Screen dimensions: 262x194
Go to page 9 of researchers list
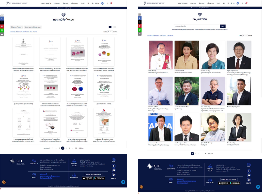tap(205, 153)
